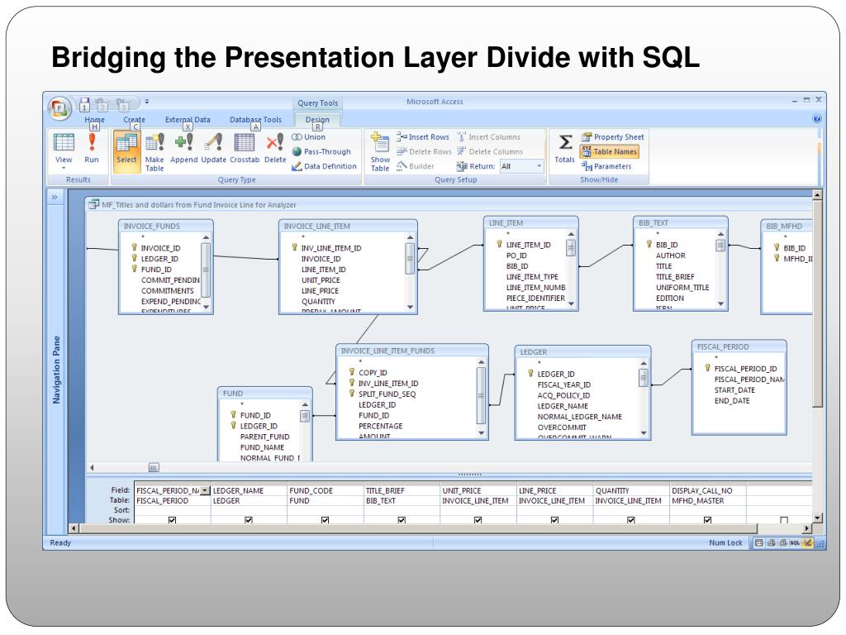Switch to SQL view in status bar
The height and width of the screenshot is (635, 846).
tap(795, 542)
